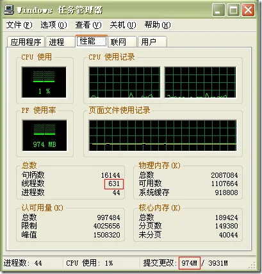262x274 pixels.
Task: Click the 句柄数 label
Action: coord(33,175)
